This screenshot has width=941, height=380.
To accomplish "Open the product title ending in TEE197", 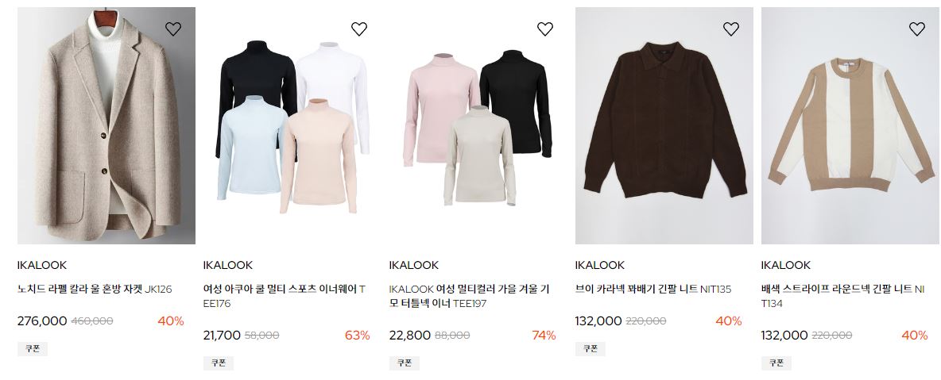I will point(469,296).
